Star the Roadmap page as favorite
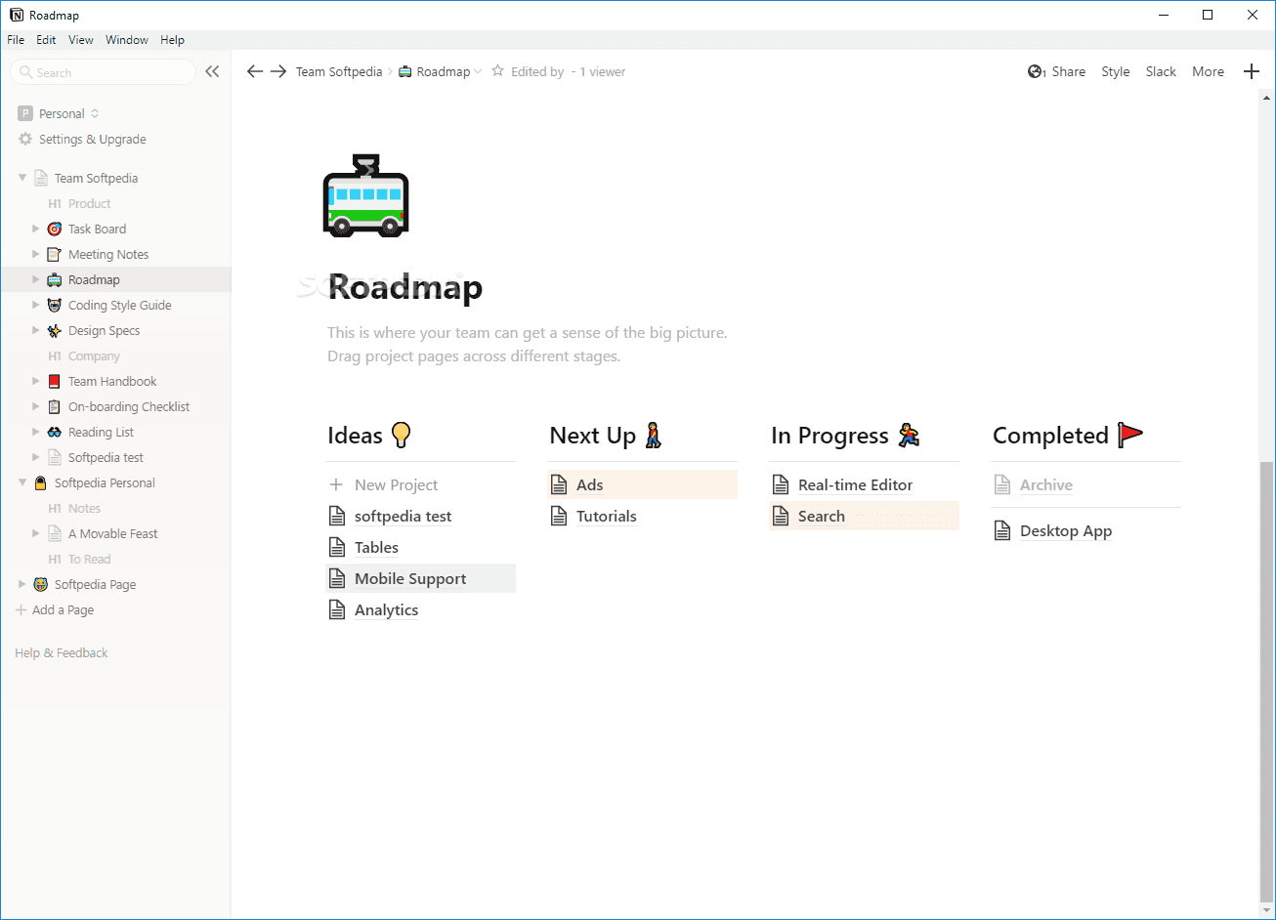The height and width of the screenshot is (920, 1276). coord(498,71)
